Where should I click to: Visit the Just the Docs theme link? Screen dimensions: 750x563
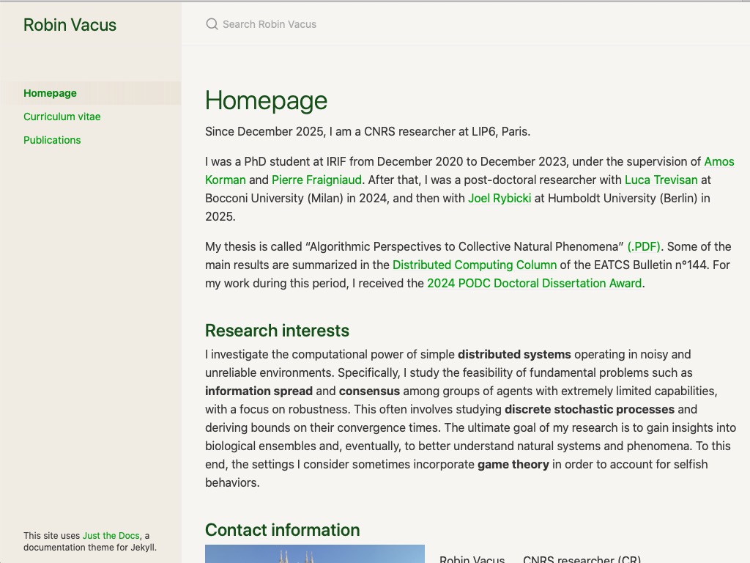(111, 536)
